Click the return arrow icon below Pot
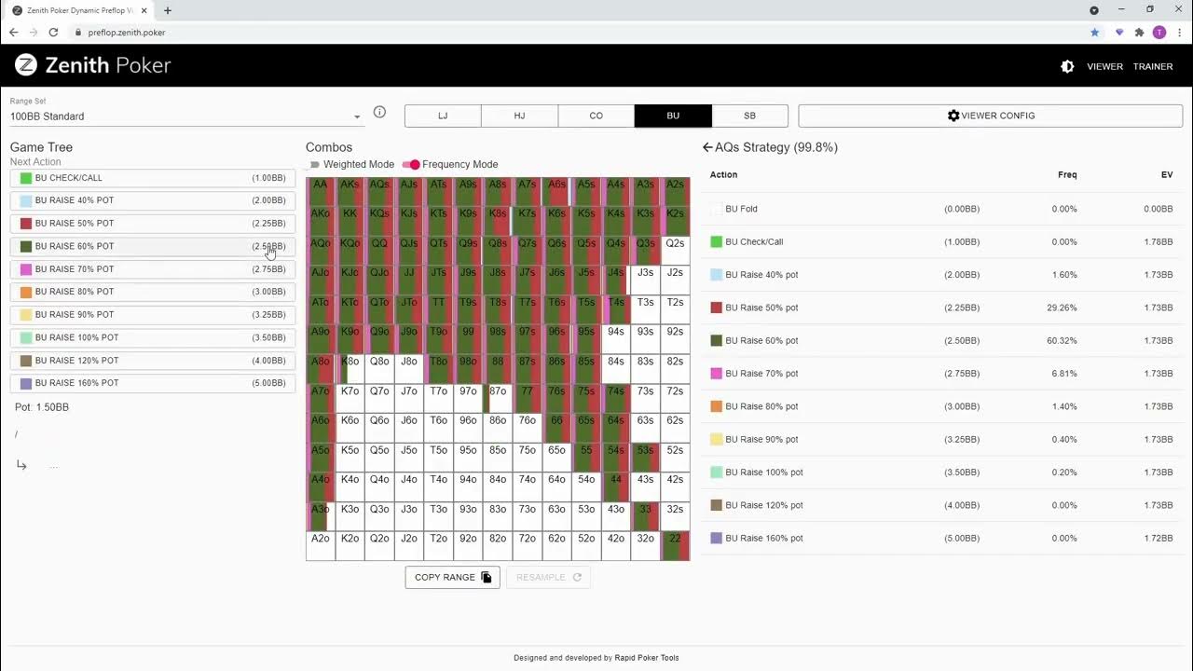The image size is (1193, 671). (21, 465)
